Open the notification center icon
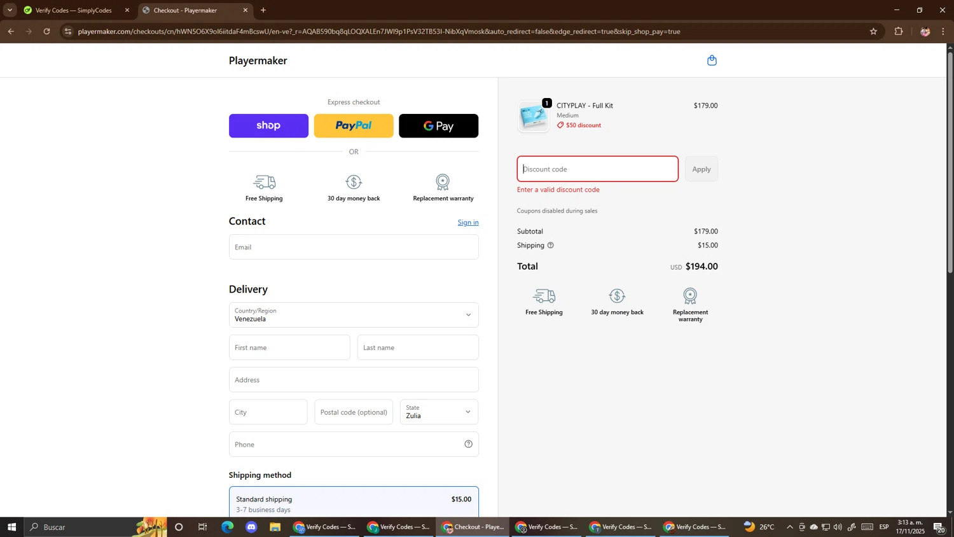The height and width of the screenshot is (537, 954). (939, 527)
